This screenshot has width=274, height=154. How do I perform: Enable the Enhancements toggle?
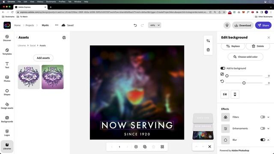[x=262, y=128]
